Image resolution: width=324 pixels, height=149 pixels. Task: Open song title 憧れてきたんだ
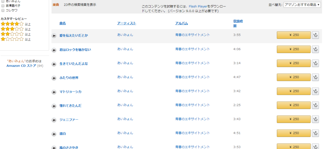(x=71, y=106)
